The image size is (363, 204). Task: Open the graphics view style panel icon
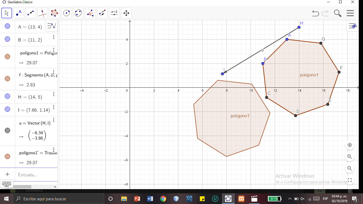coord(353,25)
